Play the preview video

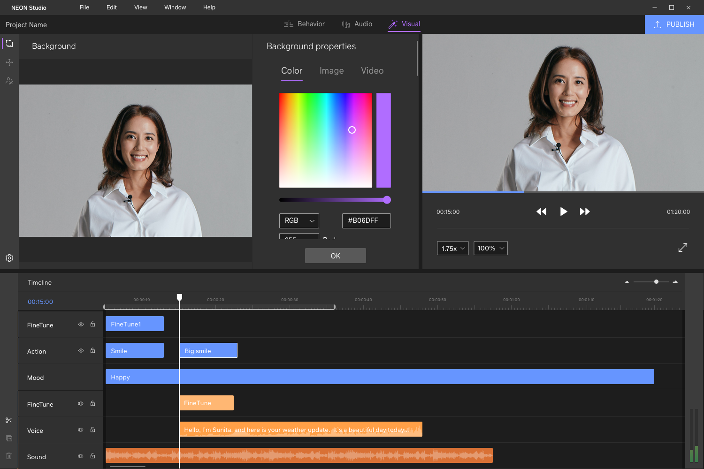[564, 212]
